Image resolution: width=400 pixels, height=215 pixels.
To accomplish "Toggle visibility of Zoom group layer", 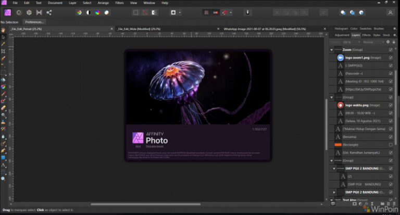I will tap(391, 50).
